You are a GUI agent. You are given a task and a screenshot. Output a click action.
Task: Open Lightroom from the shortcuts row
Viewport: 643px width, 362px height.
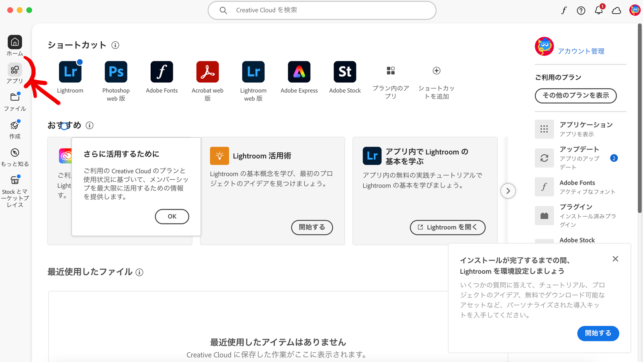70,72
